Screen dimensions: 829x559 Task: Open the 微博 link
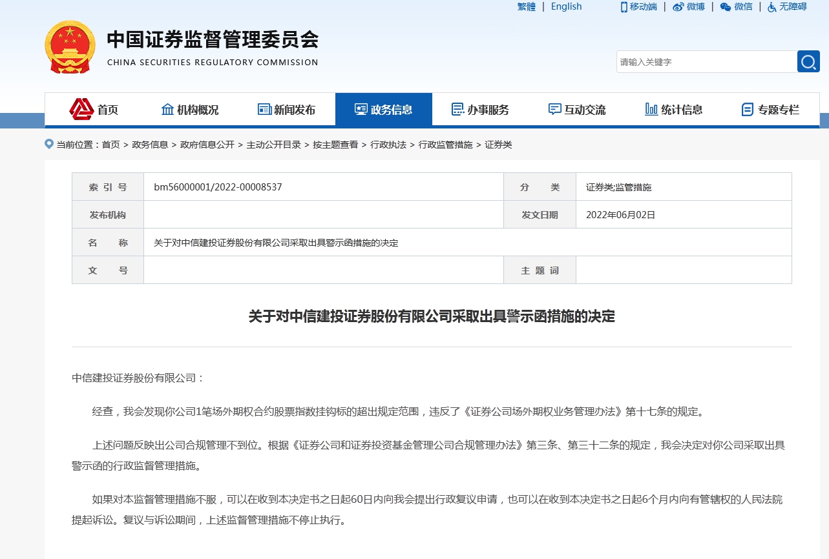point(696,6)
